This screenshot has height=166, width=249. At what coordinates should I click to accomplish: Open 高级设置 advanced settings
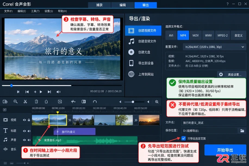[x=232, y=75]
